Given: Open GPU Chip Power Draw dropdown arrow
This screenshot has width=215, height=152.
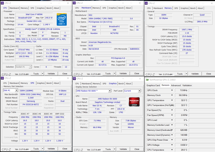Looking at the screenshot, I should [172, 140].
